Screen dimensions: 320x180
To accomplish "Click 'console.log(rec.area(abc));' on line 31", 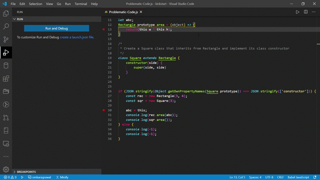I will coord(152,115).
